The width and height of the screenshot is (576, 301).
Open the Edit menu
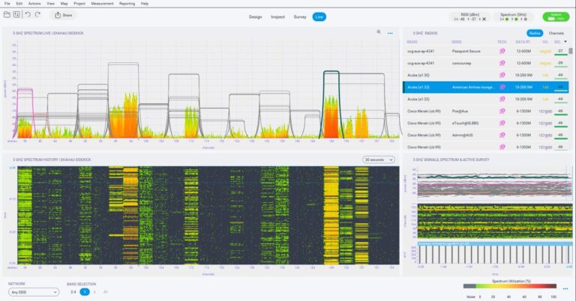pos(19,4)
